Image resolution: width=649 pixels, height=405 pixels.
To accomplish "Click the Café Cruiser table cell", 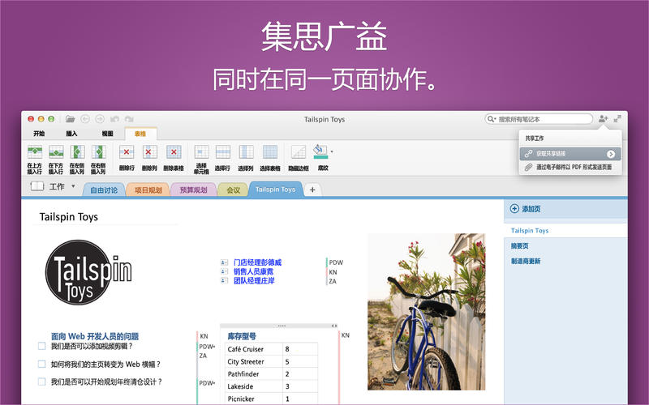I will pos(254,349).
